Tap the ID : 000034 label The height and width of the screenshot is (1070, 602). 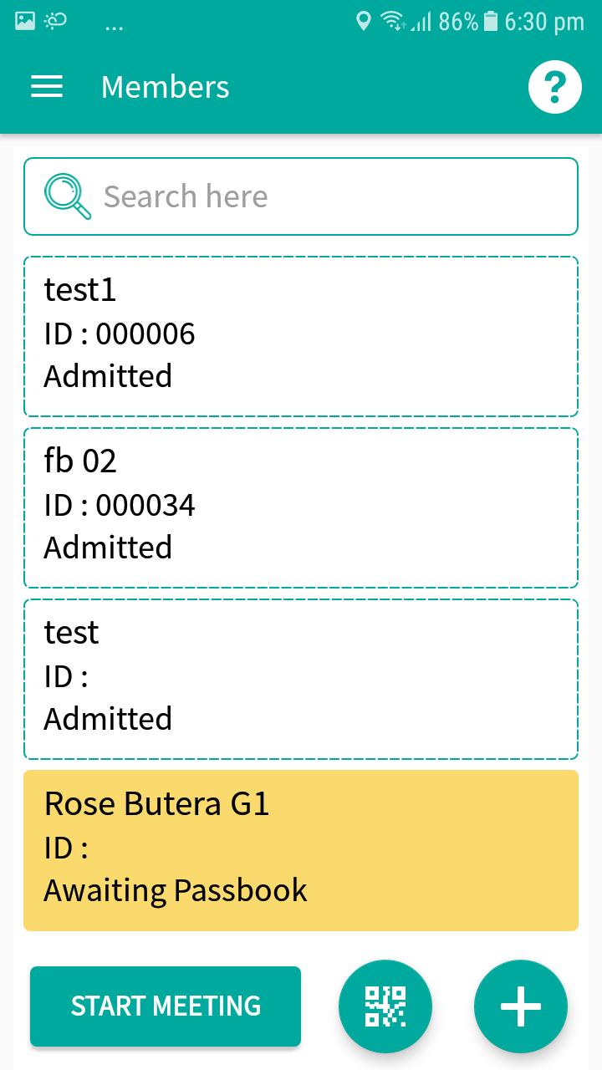[x=120, y=505]
